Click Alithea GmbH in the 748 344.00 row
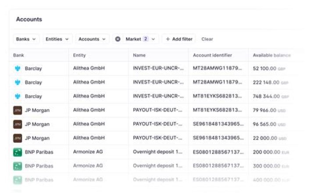 tap(89, 96)
